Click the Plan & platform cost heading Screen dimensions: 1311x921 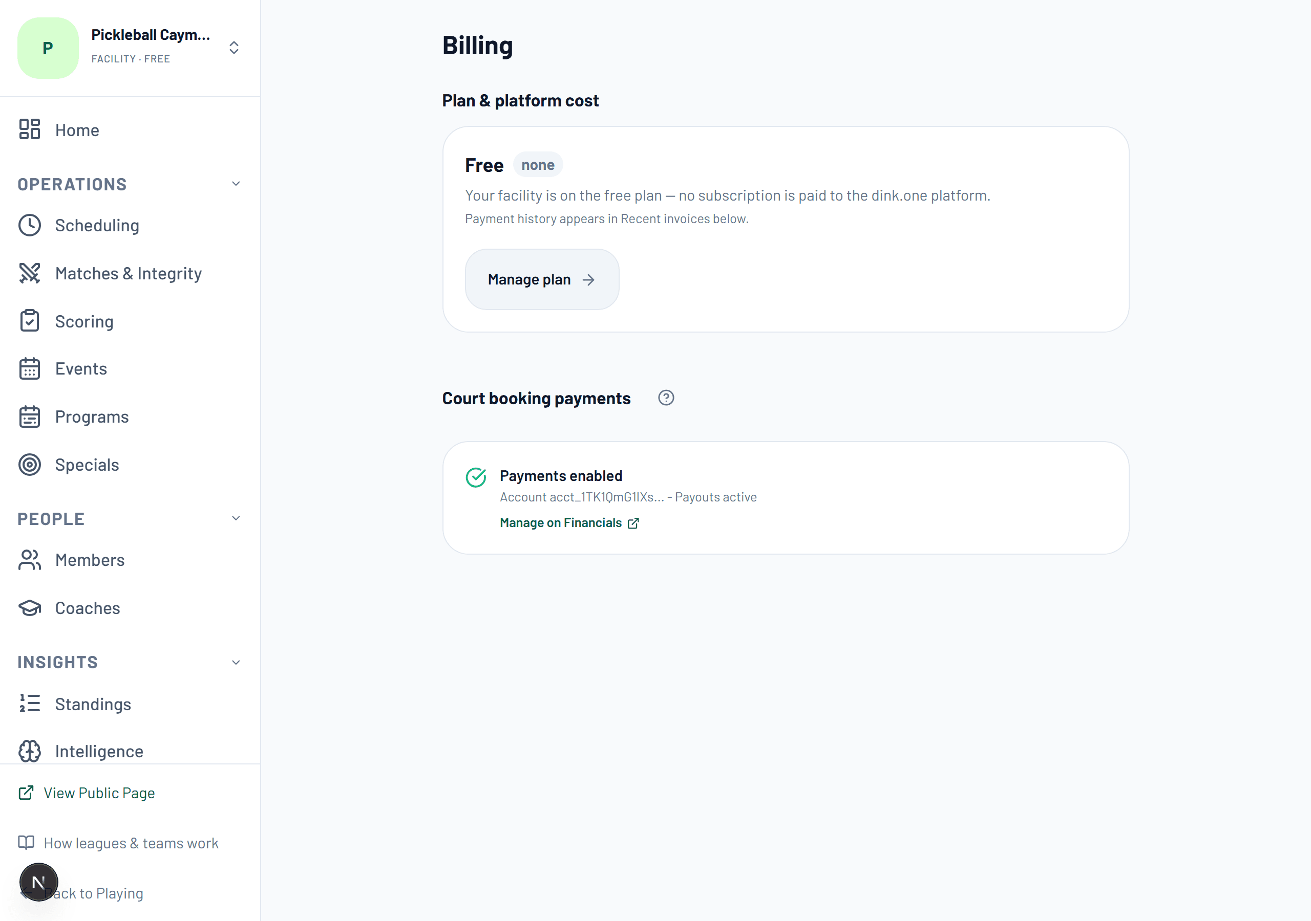tap(520, 101)
